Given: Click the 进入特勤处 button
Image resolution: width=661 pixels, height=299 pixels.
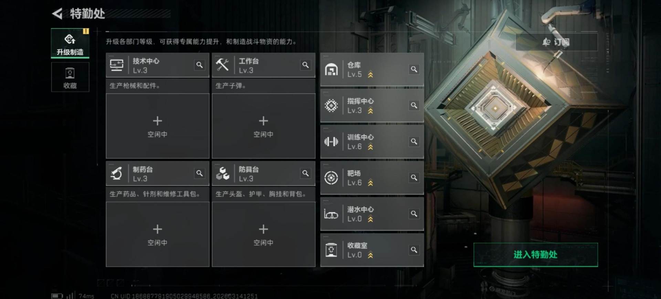Looking at the screenshot, I should coord(536,255).
